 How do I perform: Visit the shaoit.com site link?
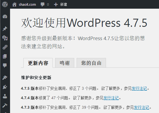27,4
